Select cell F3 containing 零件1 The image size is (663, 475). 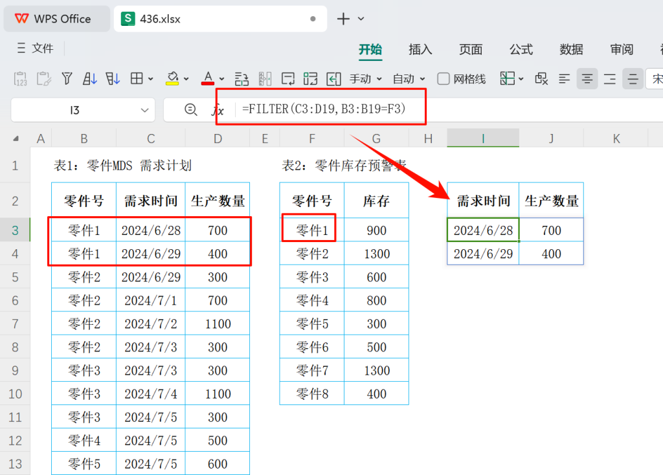[x=312, y=230]
